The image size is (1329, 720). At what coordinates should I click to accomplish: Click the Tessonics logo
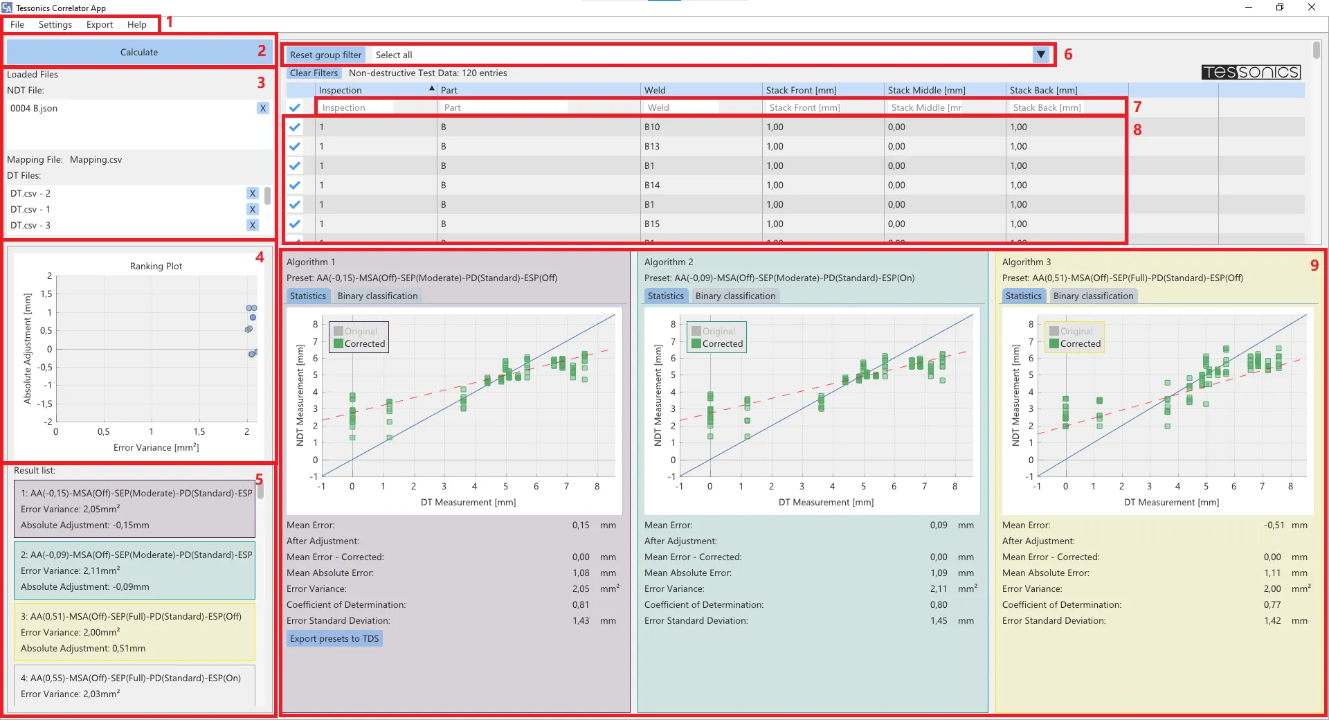coord(1250,71)
